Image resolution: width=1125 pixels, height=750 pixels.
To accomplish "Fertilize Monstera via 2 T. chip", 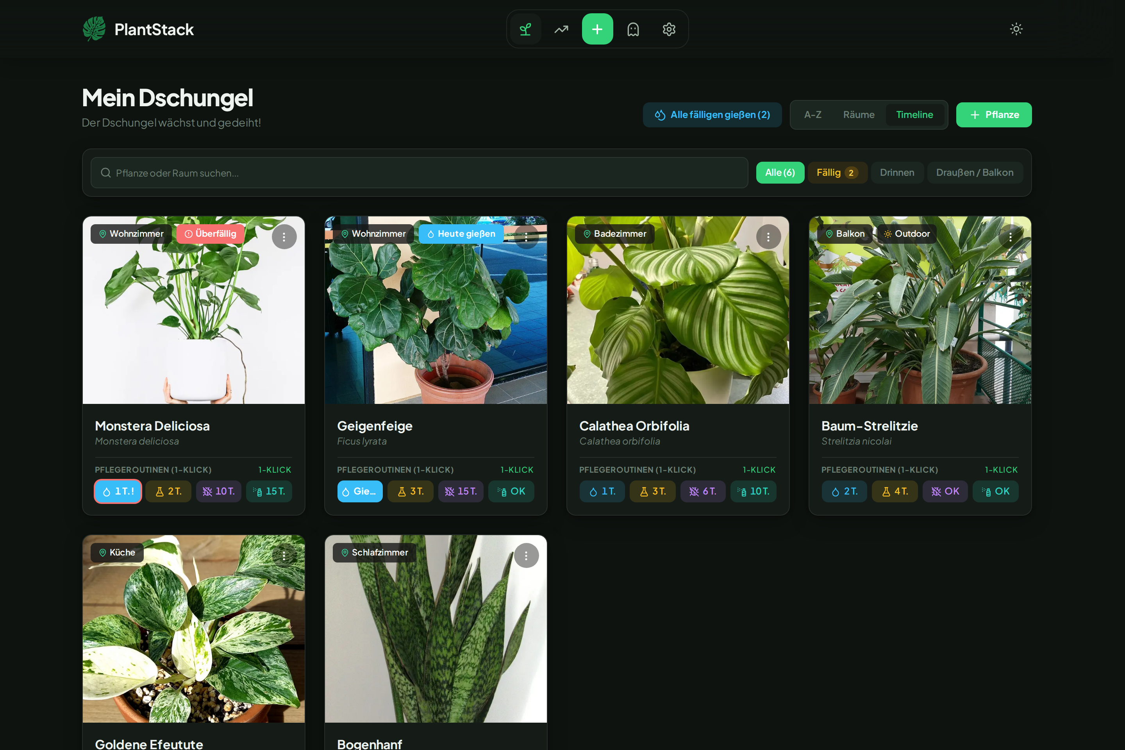I will (x=168, y=491).
